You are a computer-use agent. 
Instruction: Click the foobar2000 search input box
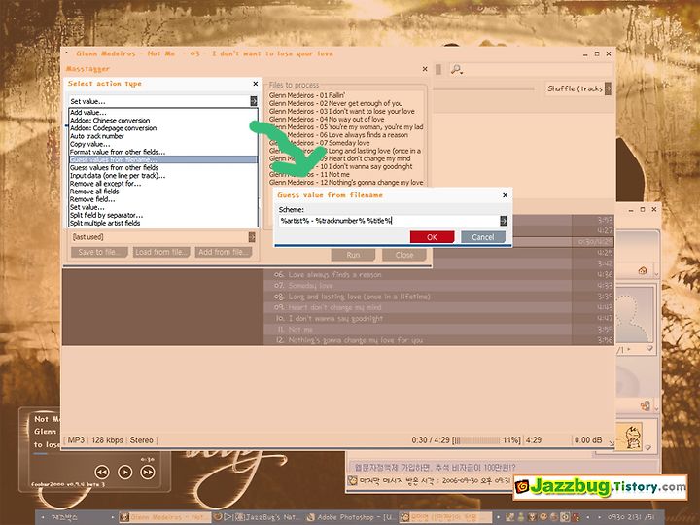(537, 69)
